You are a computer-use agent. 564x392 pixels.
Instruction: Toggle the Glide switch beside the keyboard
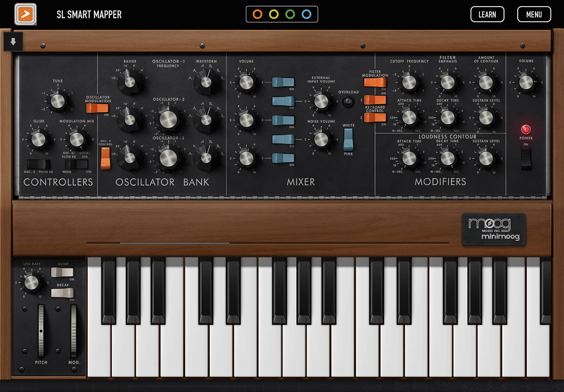tap(62, 273)
